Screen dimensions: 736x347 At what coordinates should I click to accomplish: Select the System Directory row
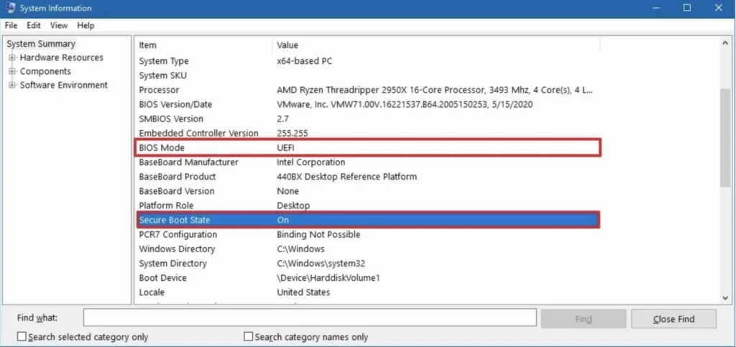click(x=369, y=264)
